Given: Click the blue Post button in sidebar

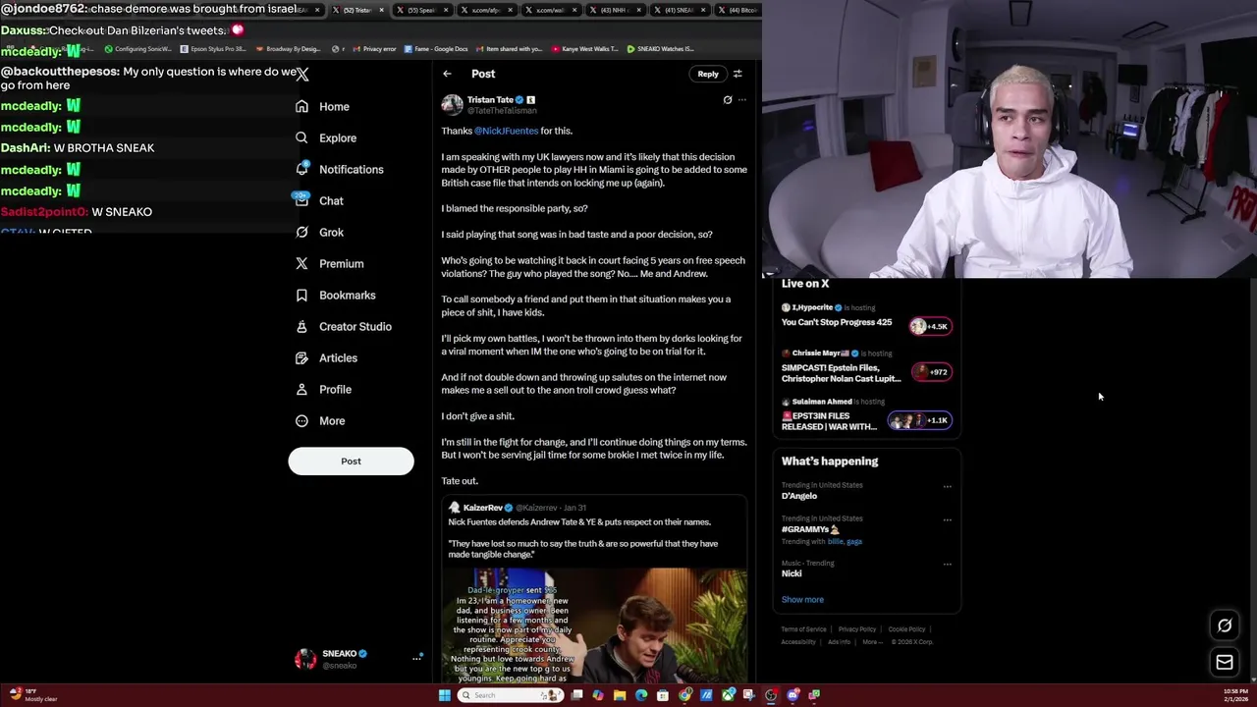Looking at the screenshot, I should click(x=351, y=461).
